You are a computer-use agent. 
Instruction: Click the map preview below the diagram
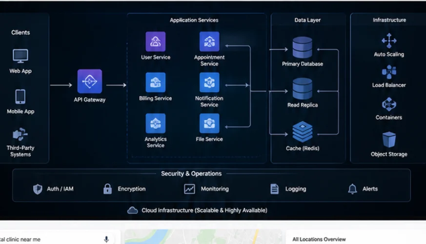click(x=203, y=237)
